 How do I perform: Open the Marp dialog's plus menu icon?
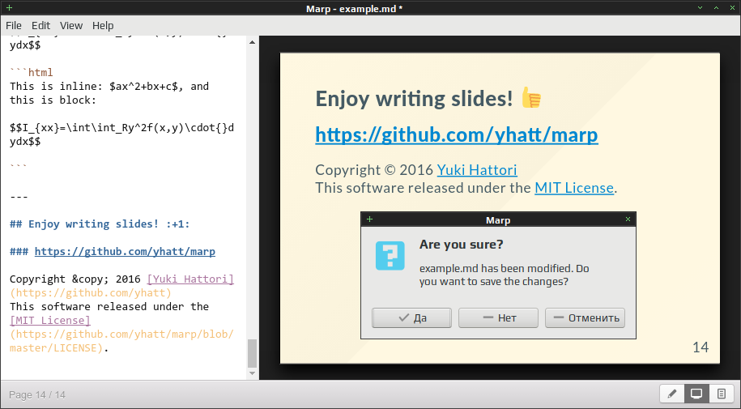pos(369,219)
